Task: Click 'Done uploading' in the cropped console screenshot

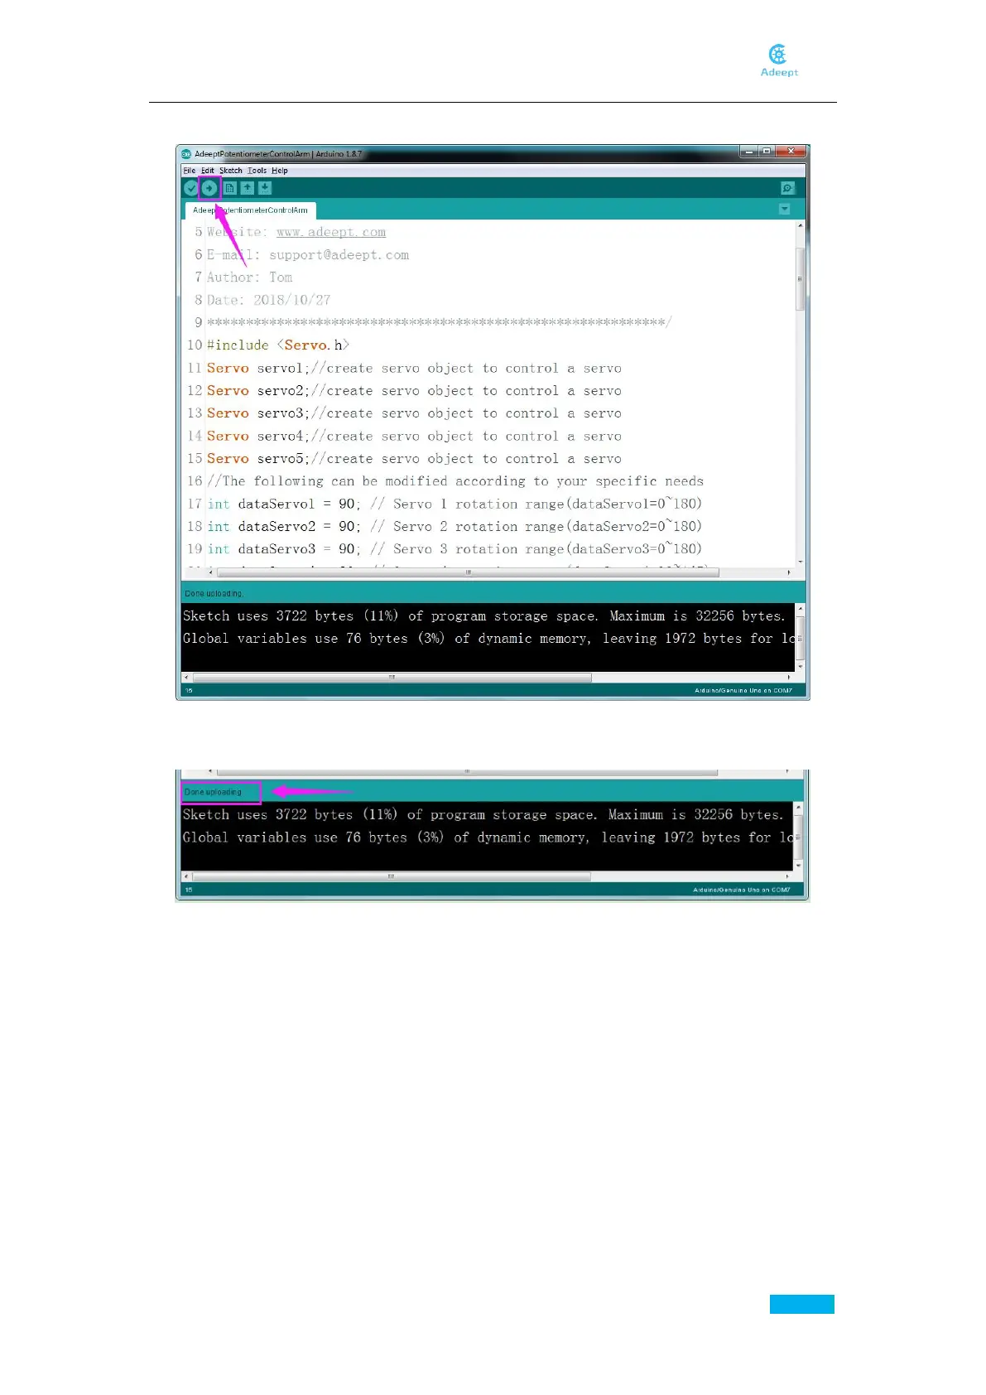Action: coord(213,792)
